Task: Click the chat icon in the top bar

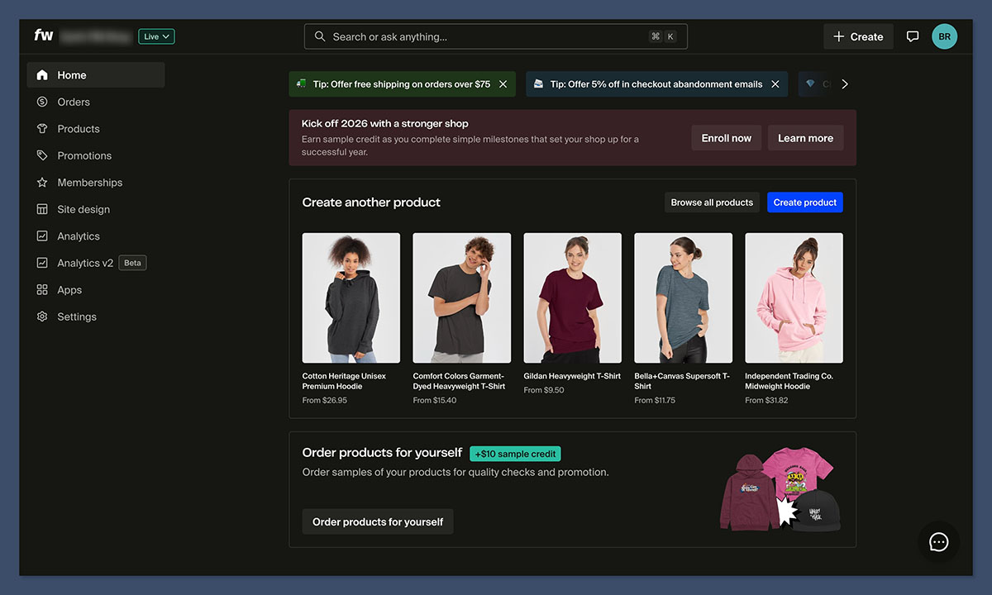Action: coord(912,36)
